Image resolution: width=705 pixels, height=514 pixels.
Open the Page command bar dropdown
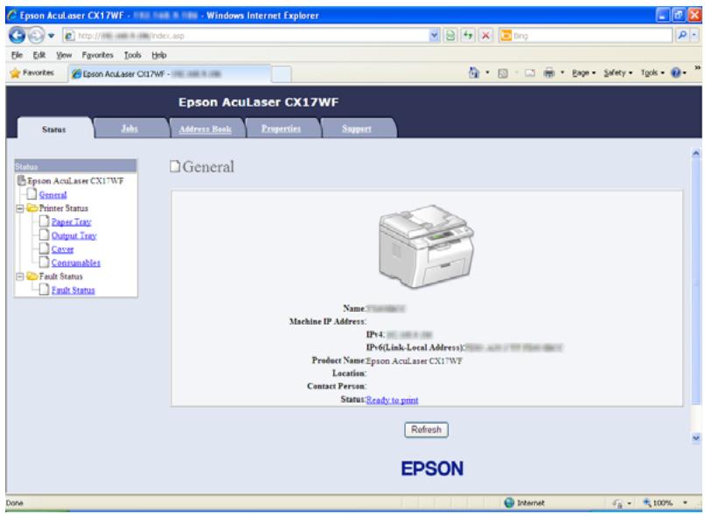click(x=583, y=73)
